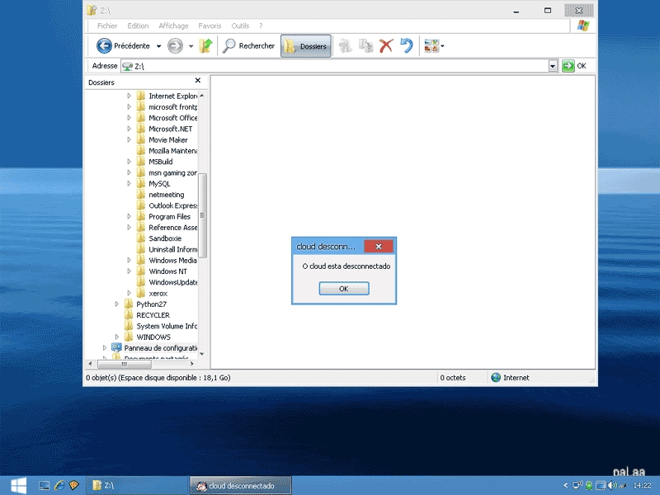This screenshot has width=660, height=495.
Task: Click the folder tree horizontal scrollbar thumb
Action: click(x=125, y=364)
